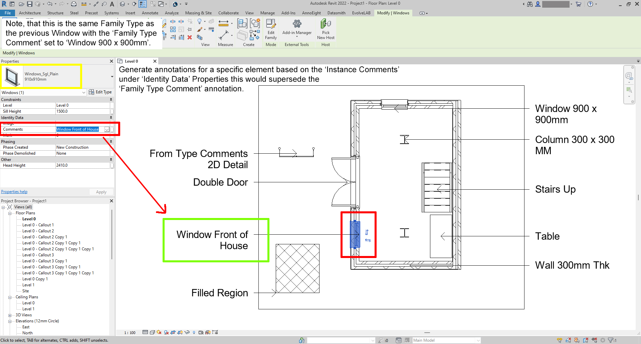Toggle Drag Elements on Selection
The image size is (641, 344).
[594, 340]
